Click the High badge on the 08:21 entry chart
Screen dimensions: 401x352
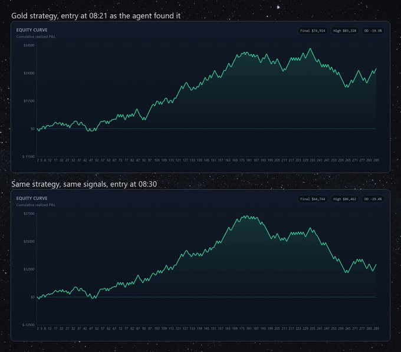click(x=344, y=31)
